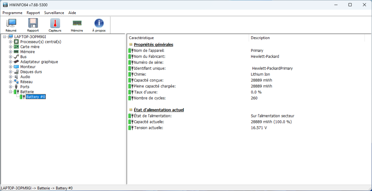Click the Mémoire tree node icon
372x191 pixels.
(16, 52)
